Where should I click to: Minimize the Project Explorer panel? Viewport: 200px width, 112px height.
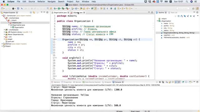pyautogui.click(x=44, y=12)
